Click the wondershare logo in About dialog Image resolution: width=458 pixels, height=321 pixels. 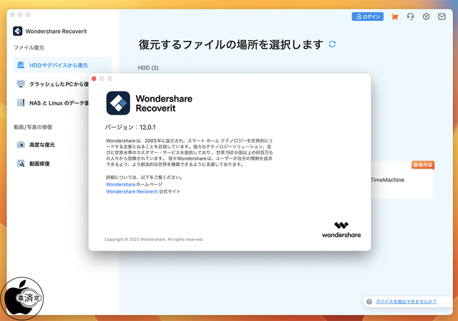pos(341,230)
